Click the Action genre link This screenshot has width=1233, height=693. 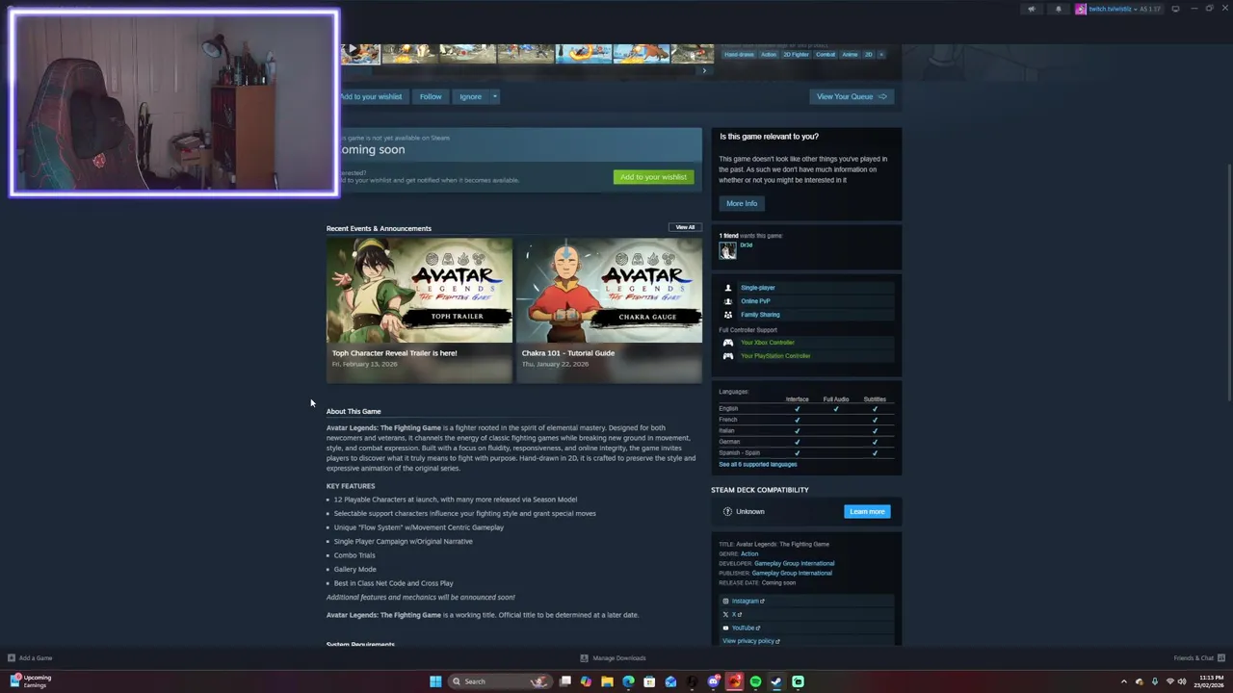(749, 553)
